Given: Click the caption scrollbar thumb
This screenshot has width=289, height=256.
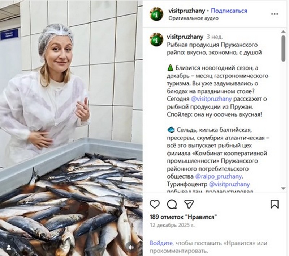Looking at the screenshot, I should point(284,48).
